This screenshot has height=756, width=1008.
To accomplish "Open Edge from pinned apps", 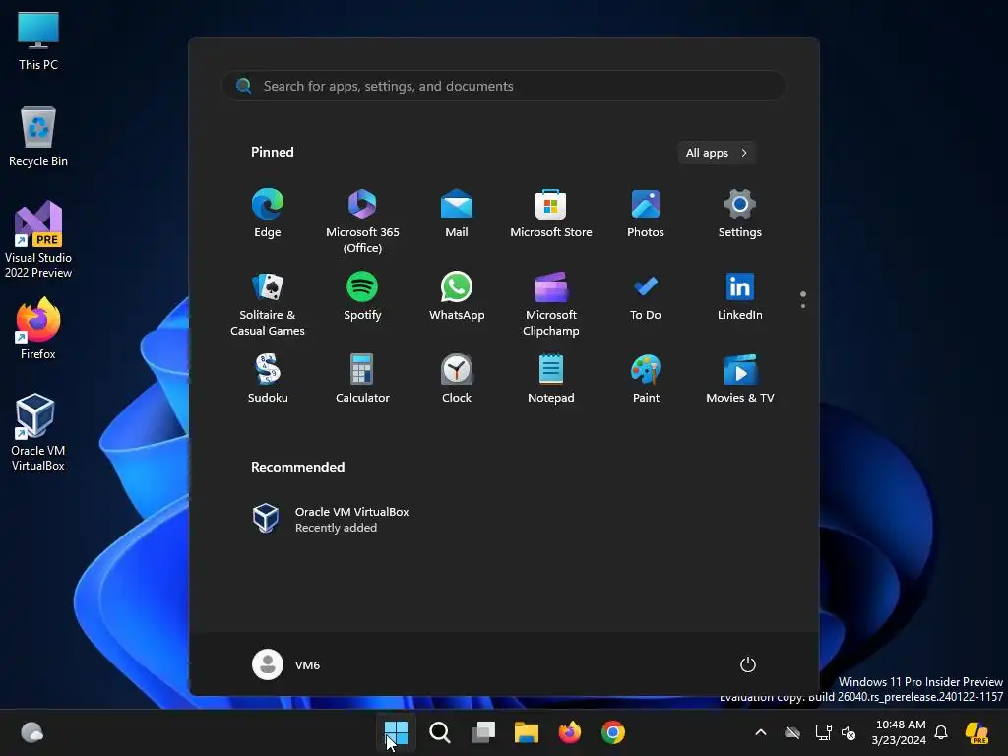I will click(268, 214).
